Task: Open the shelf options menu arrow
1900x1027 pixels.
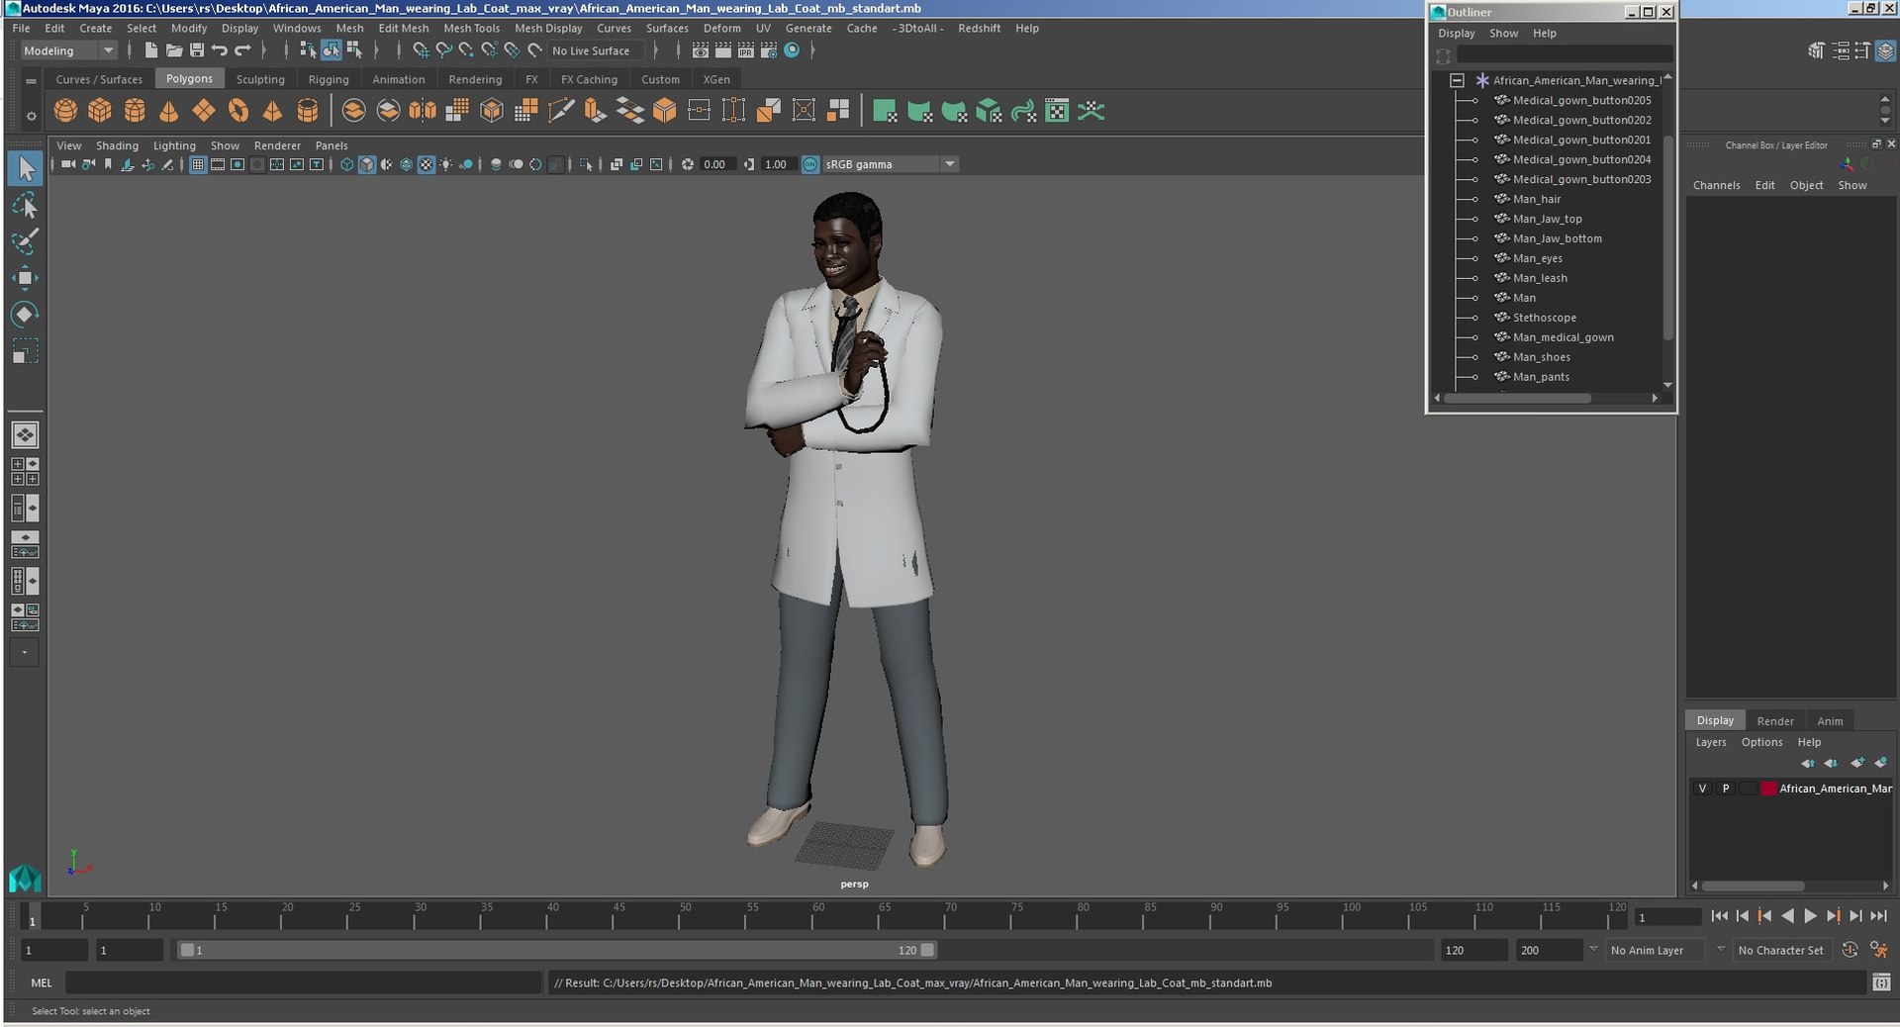Action: (31, 116)
